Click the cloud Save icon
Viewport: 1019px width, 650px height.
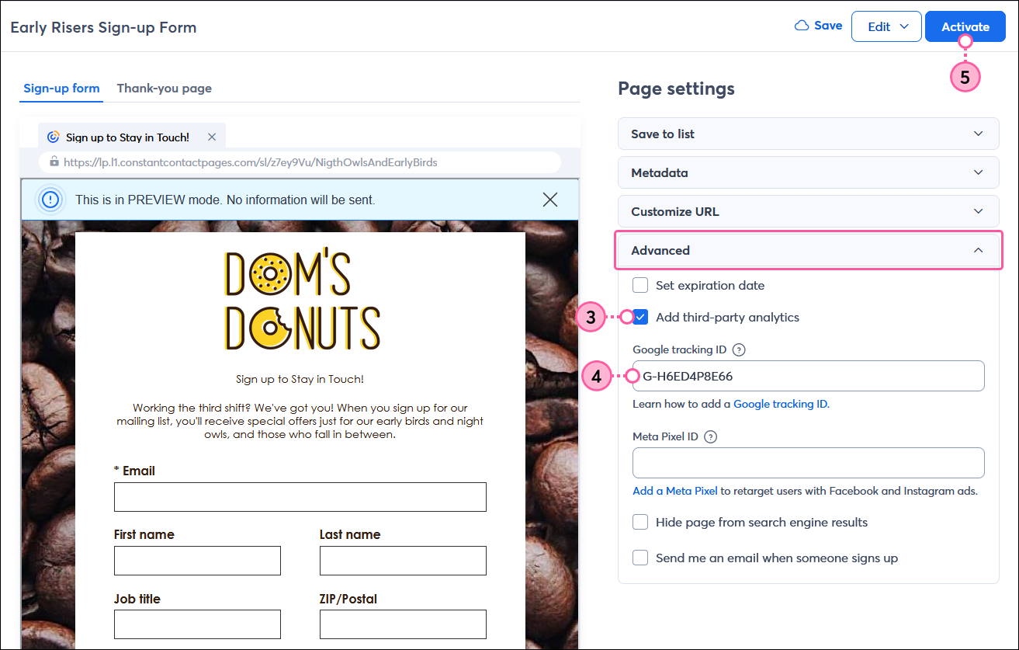(802, 26)
